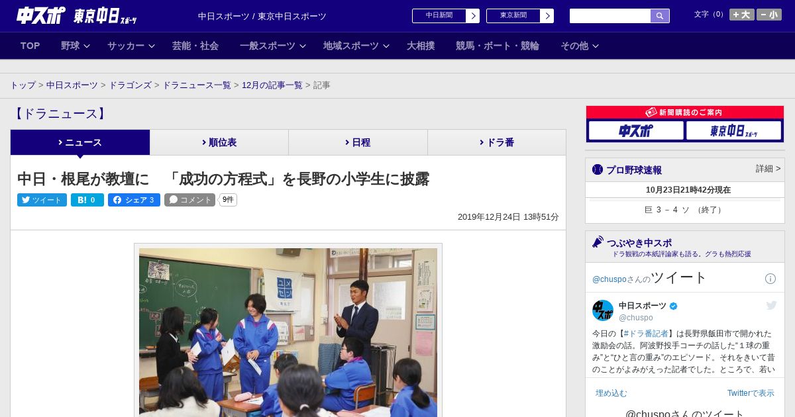Open the 東京新聞 link button
795x417 pixels.
[513, 16]
